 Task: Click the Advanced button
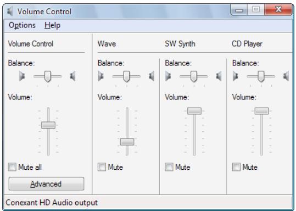point(46,184)
